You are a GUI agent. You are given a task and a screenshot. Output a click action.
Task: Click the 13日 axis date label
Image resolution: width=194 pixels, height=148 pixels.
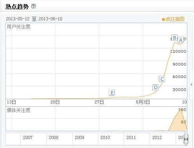tap(11, 102)
